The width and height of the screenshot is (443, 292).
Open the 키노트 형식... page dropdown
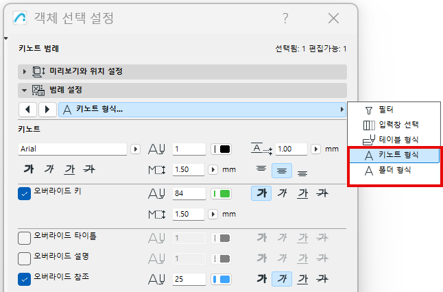[x=202, y=110]
